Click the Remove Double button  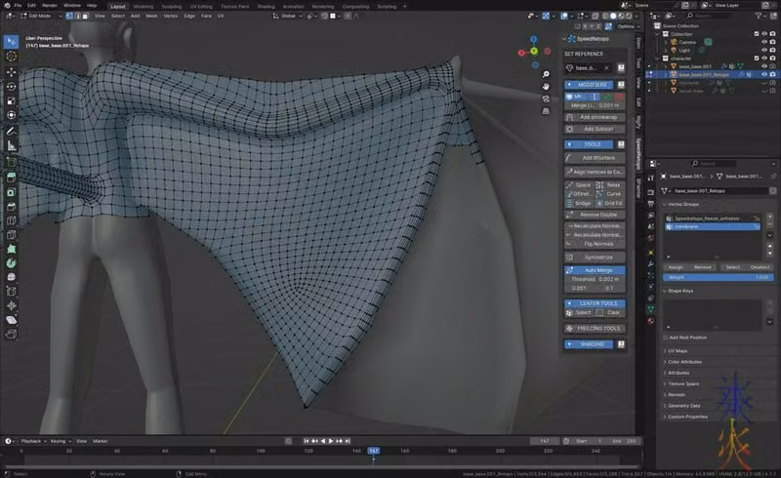tap(595, 215)
